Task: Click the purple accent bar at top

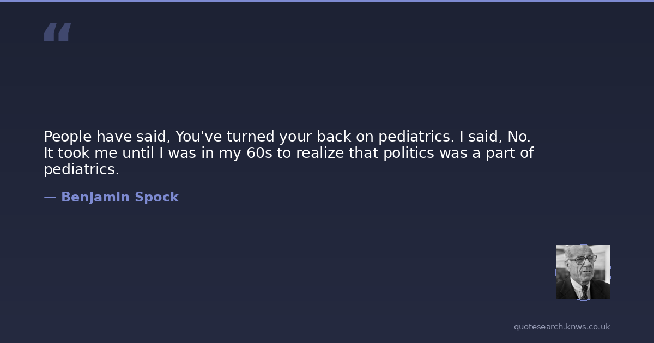Action: tap(327, 1)
